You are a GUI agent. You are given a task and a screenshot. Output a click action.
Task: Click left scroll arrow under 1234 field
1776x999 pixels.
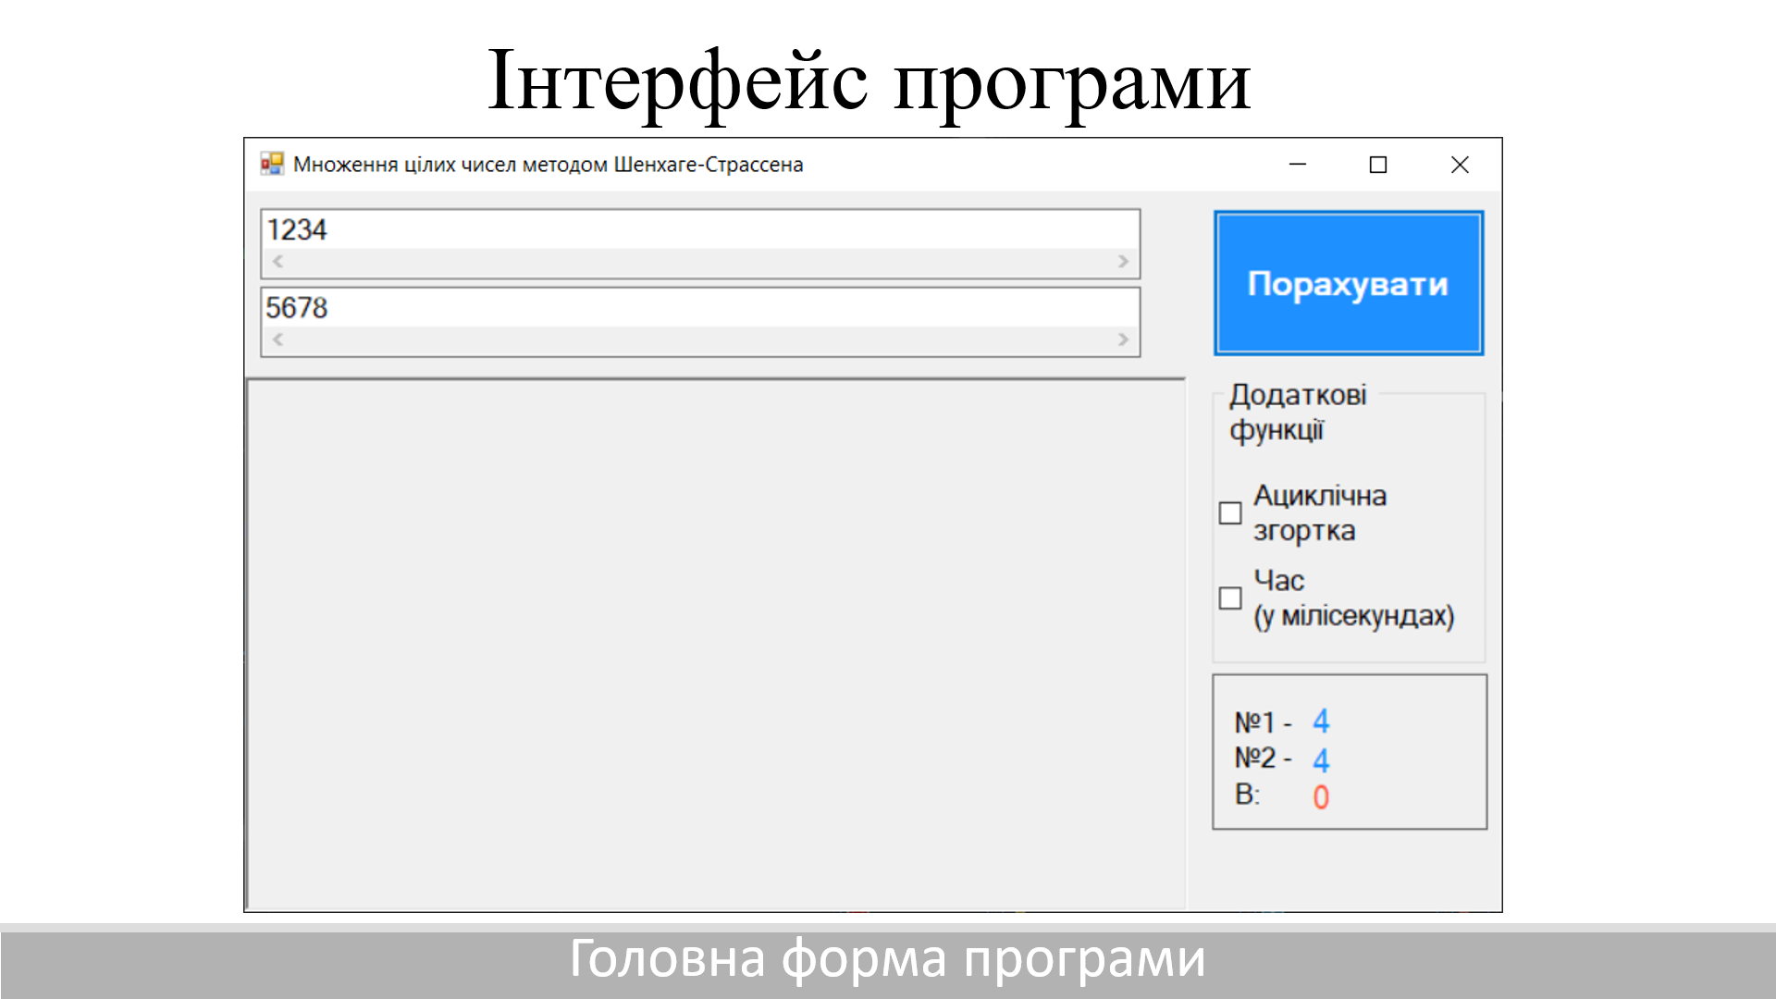277,262
